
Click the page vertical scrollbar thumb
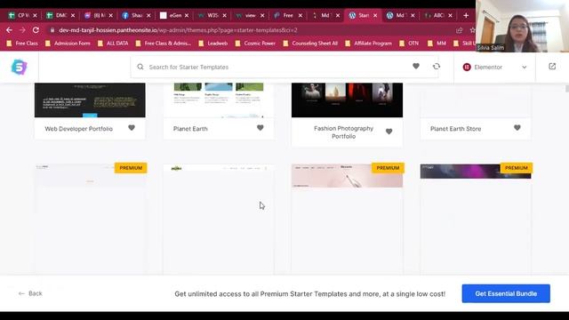coord(567,89)
